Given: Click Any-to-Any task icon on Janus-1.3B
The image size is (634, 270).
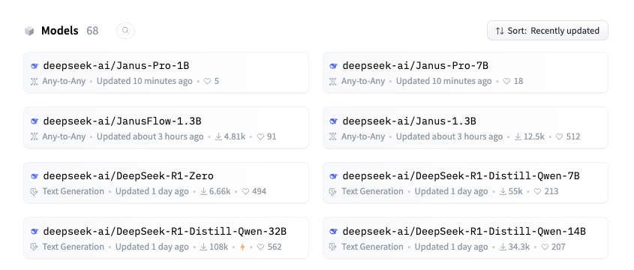Looking at the screenshot, I should 333,136.
